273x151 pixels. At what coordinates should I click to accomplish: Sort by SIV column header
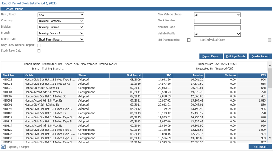157,75
